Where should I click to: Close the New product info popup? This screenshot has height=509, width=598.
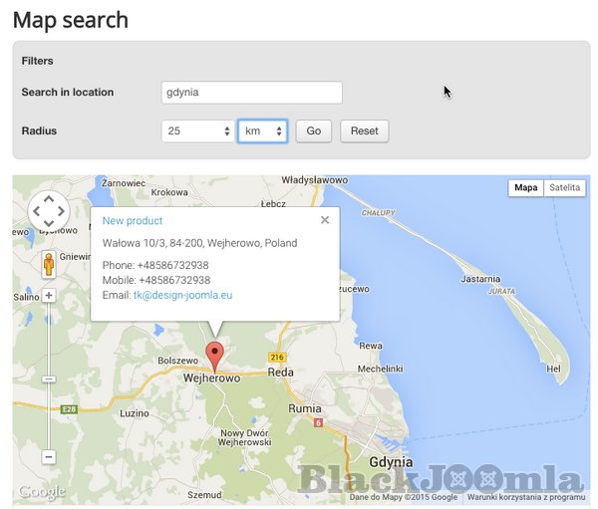(x=325, y=220)
